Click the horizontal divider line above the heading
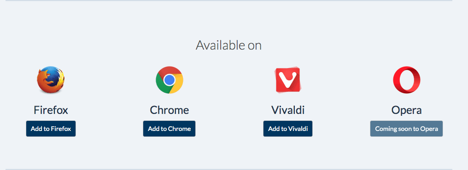 pyautogui.click(x=228, y=0)
